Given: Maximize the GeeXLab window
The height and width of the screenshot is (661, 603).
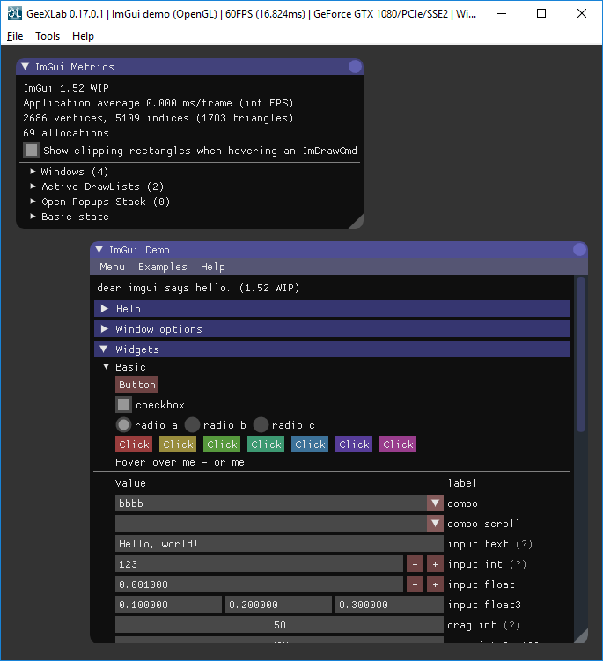Looking at the screenshot, I should click(x=541, y=13).
